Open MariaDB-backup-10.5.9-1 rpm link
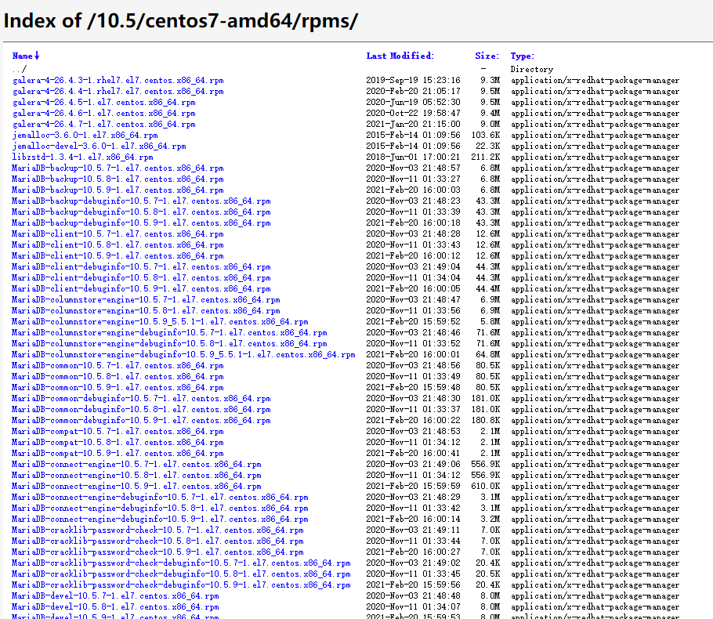The height and width of the screenshot is (619, 713). pyautogui.click(x=118, y=190)
